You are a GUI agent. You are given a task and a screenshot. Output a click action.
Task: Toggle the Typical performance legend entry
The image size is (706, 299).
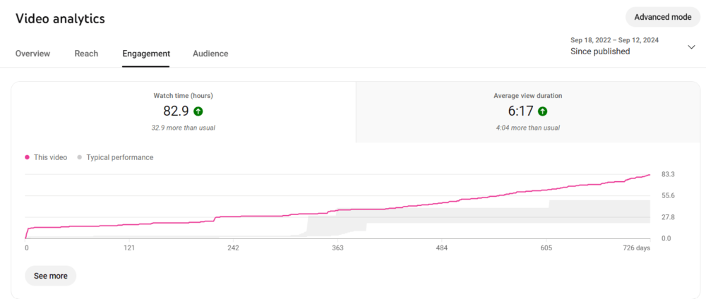click(x=115, y=157)
